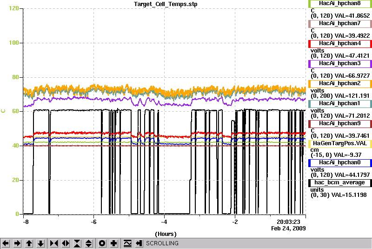Zoom out vertically with up-down triangles icon
Viewport: 372px width, 249px height.
click(89, 243)
